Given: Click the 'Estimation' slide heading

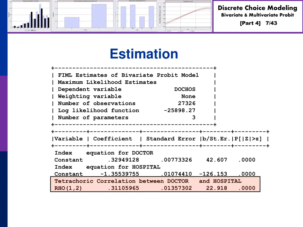Looking at the screenshot, I should 144,54.
